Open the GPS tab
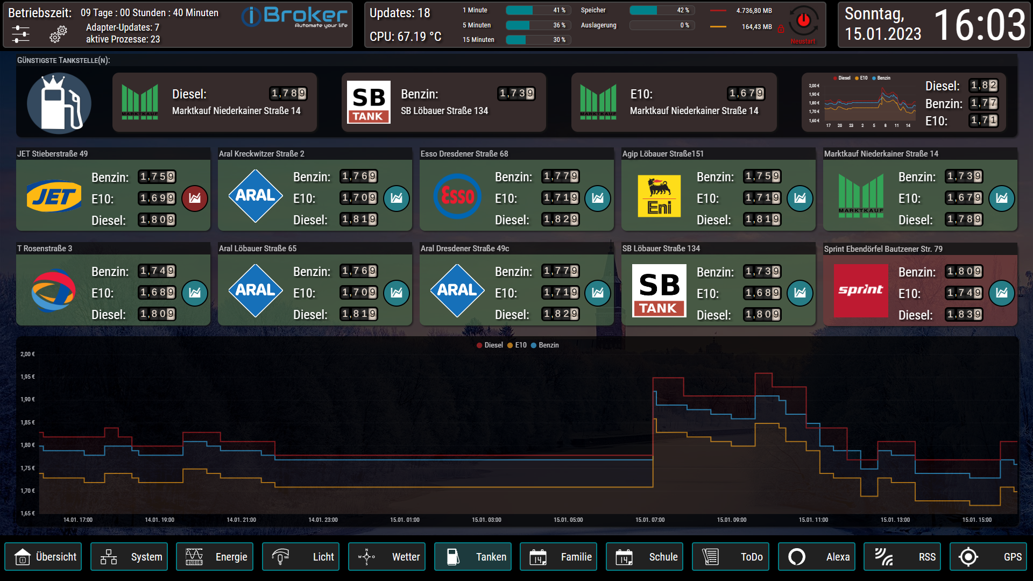This screenshot has height=581, width=1033. coord(989,557)
